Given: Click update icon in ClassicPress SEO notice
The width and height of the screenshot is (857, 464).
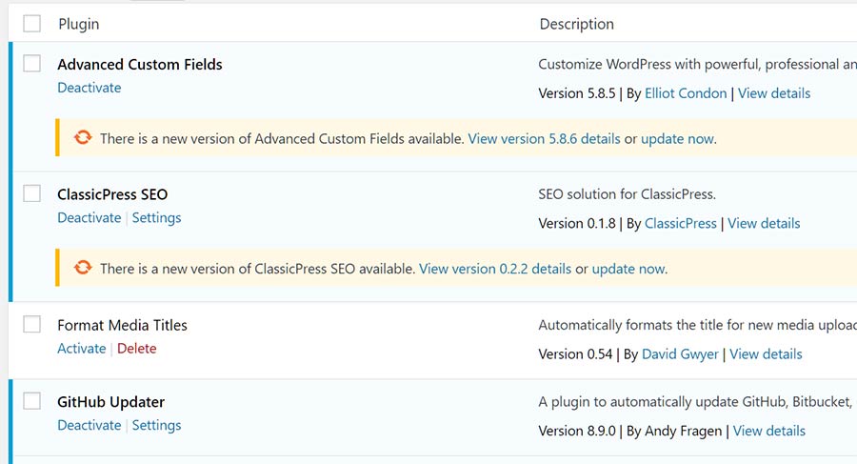Looking at the screenshot, I should click(x=83, y=268).
